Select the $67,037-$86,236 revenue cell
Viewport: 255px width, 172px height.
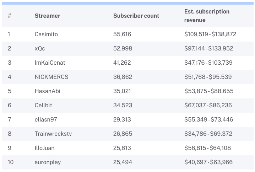(208, 106)
